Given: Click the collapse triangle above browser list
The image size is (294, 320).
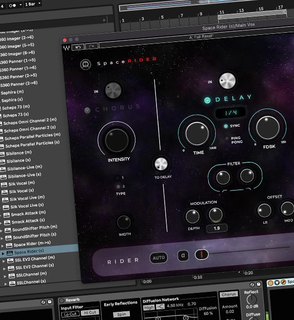Looking at the screenshot, I should (x=104, y=20).
